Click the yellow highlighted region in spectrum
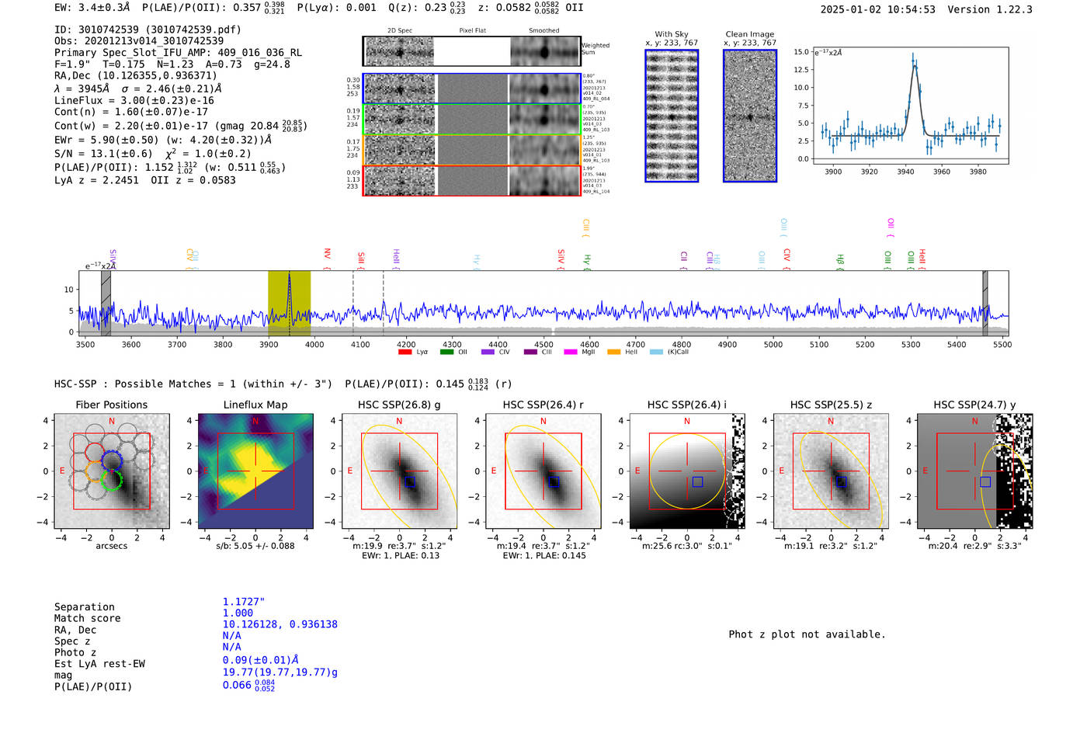This screenshot has width=1087, height=740. [290, 303]
